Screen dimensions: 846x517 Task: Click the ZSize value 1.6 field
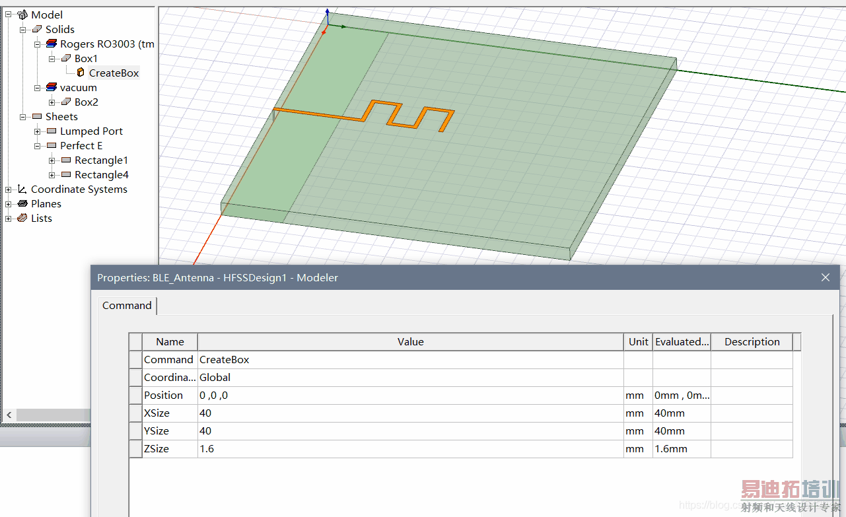410,448
